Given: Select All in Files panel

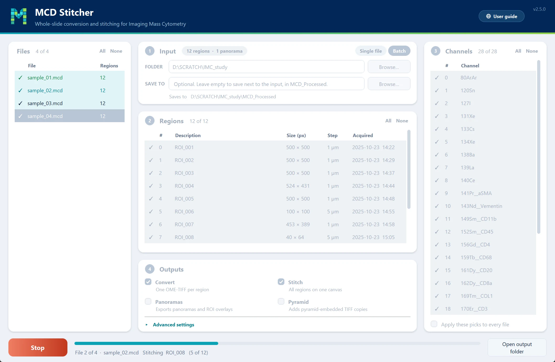Looking at the screenshot, I should pos(102,51).
